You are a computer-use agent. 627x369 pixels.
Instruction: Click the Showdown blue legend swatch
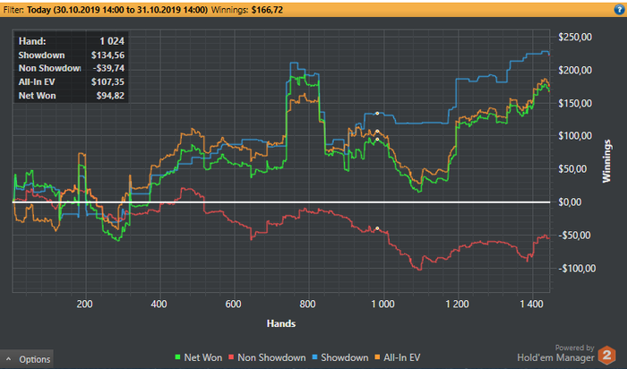[314, 357]
